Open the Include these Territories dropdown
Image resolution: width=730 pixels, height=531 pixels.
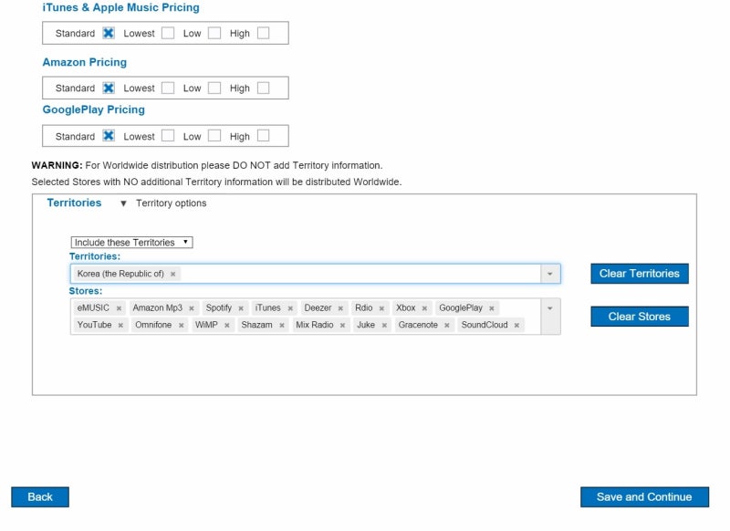pyautogui.click(x=131, y=243)
